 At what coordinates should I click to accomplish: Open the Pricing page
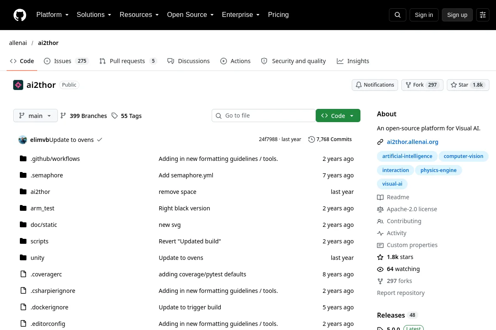click(x=278, y=15)
